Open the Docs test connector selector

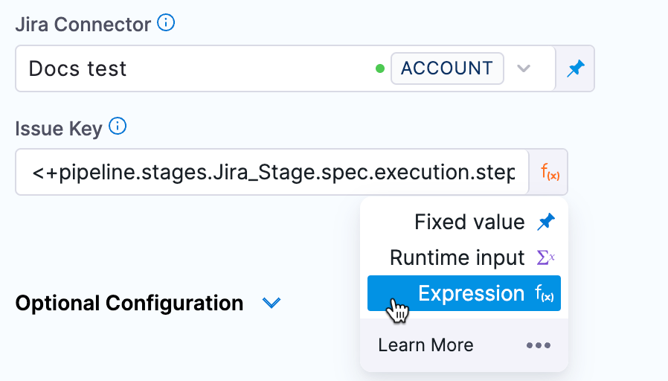click(x=193, y=69)
